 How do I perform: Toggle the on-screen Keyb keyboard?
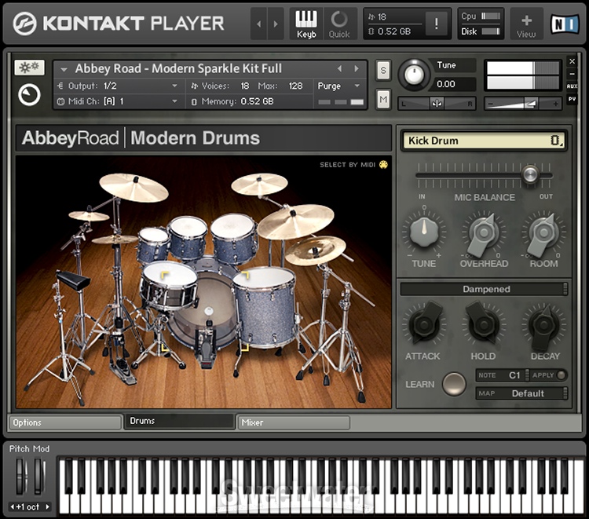[x=306, y=24]
